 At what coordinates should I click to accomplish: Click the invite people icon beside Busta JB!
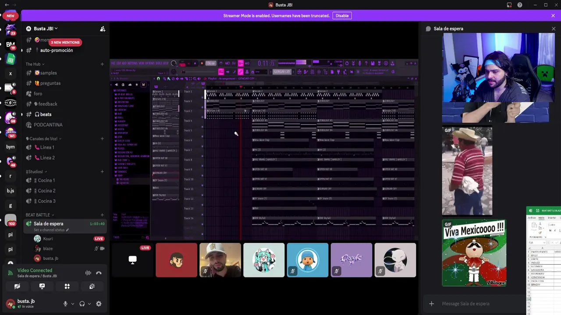tap(103, 29)
